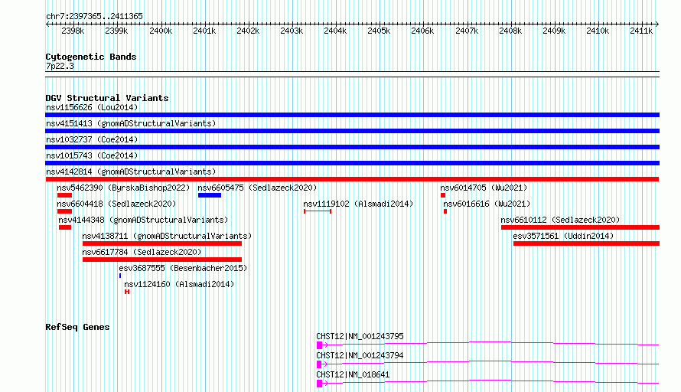681x392 pixels.
Task: Click the 2398k ruler tick label
Action: pos(73,31)
